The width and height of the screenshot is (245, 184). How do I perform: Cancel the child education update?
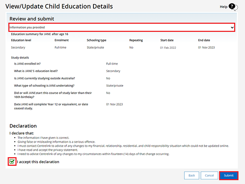pyautogui.click(x=209, y=175)
